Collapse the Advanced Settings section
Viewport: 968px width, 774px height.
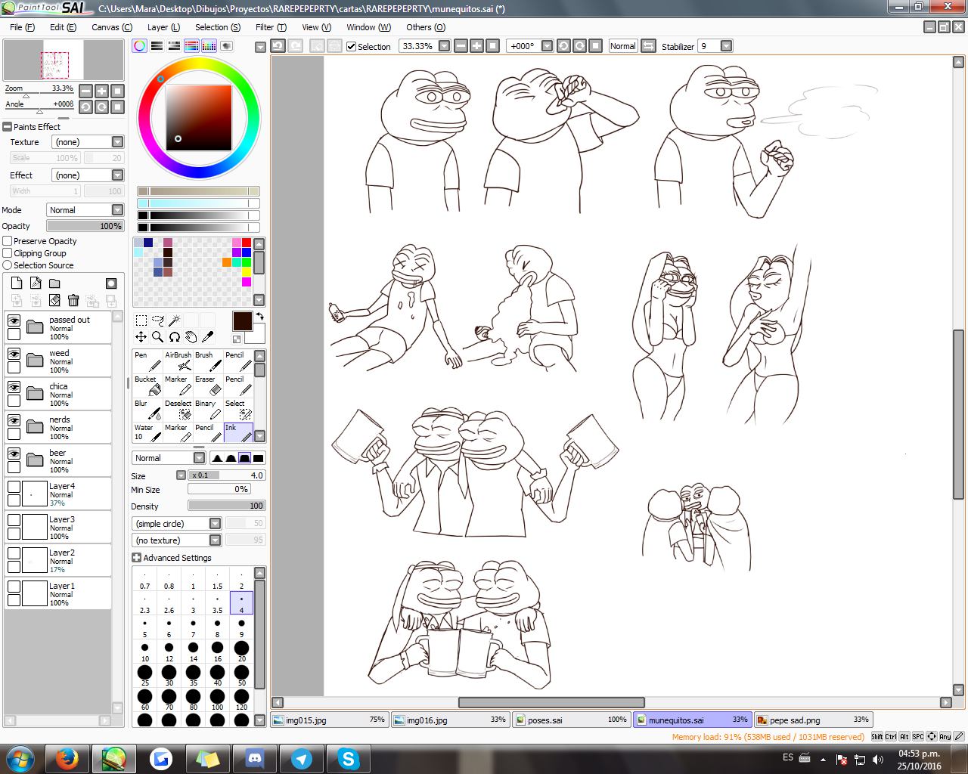point(136,558)
